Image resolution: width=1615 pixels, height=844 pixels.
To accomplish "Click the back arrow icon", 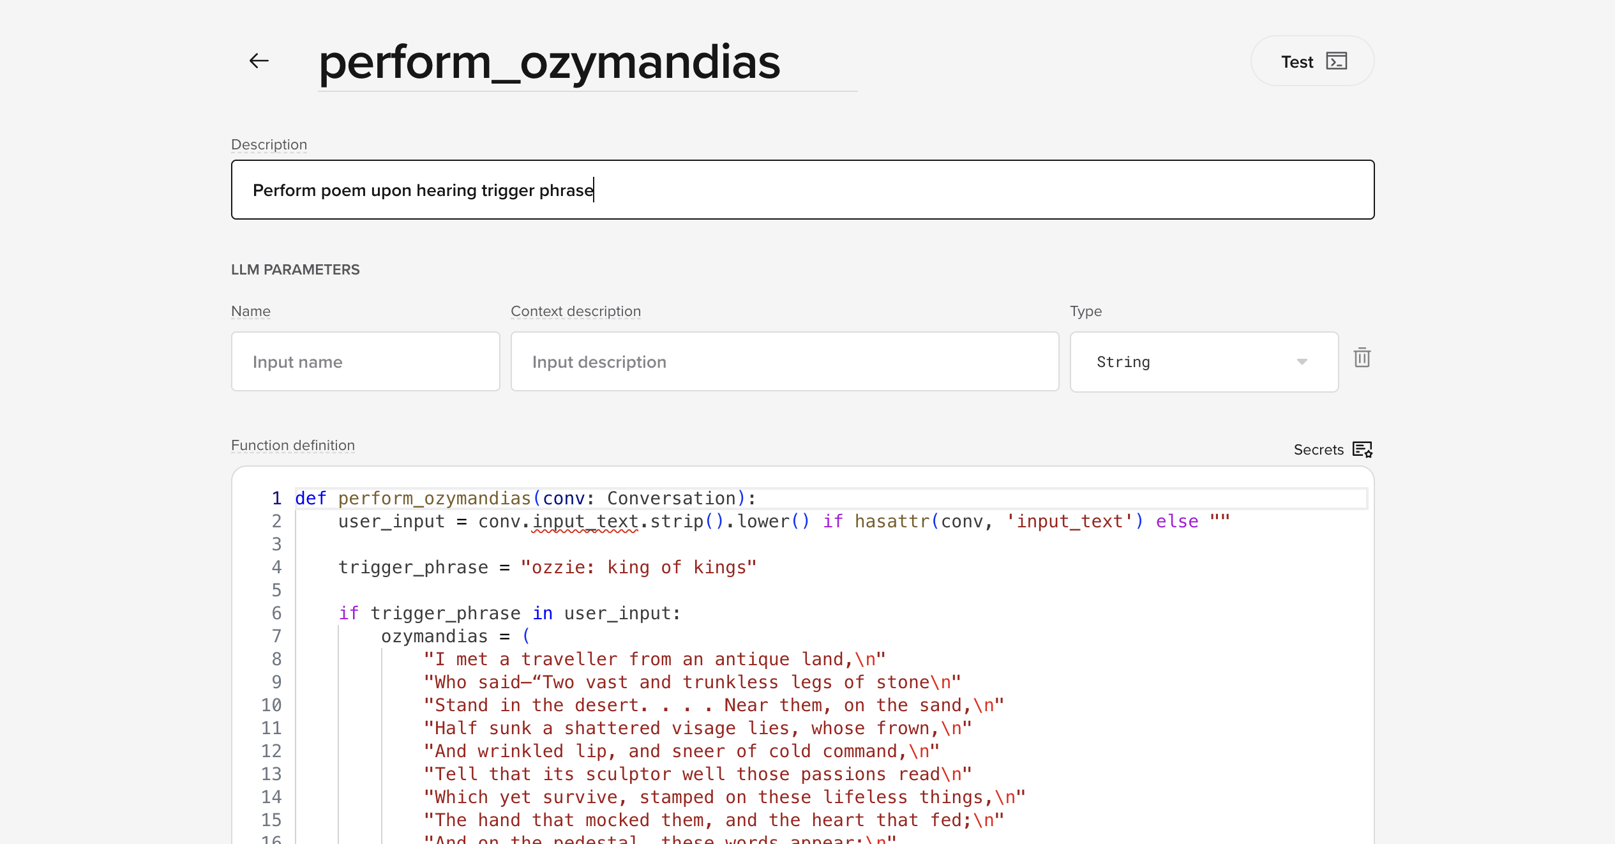I will [x=259, y=61].
